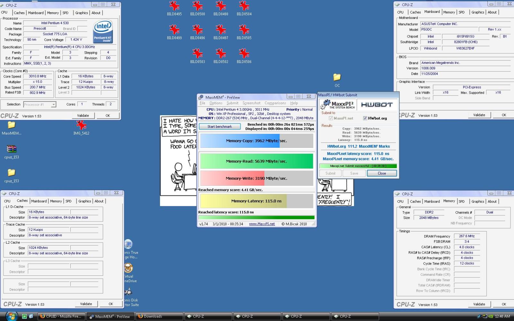Open the Screenshot menu in MaxxMEM
Screen dimensions: 514x321
252,103
